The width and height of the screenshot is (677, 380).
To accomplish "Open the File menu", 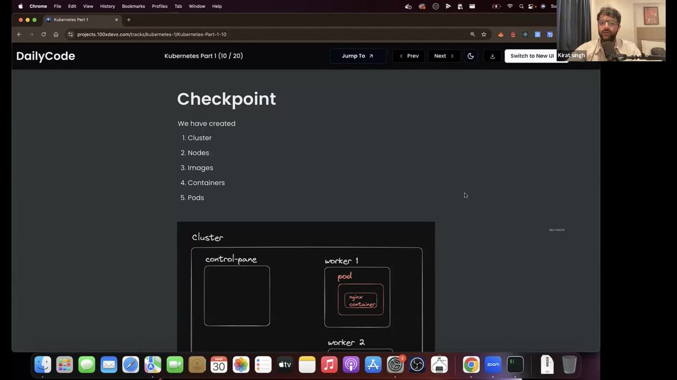I will point(58,6).
